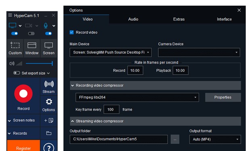Viewport: 252px width, 151px height.
Task: Enable the webcam toggle switch
Action: coord(31,34)
